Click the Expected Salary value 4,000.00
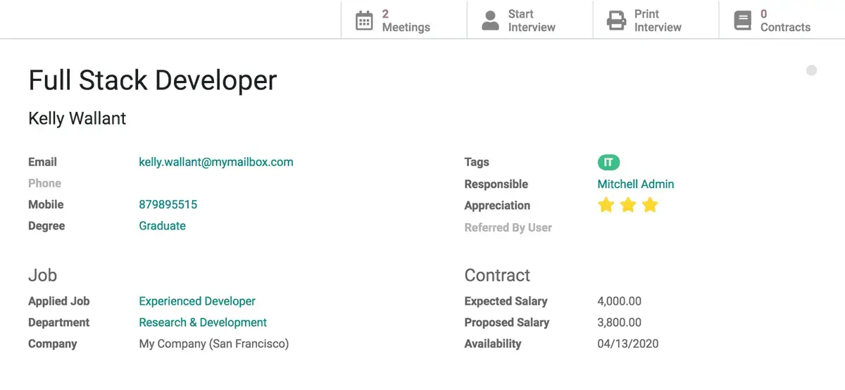 point(620,301)
